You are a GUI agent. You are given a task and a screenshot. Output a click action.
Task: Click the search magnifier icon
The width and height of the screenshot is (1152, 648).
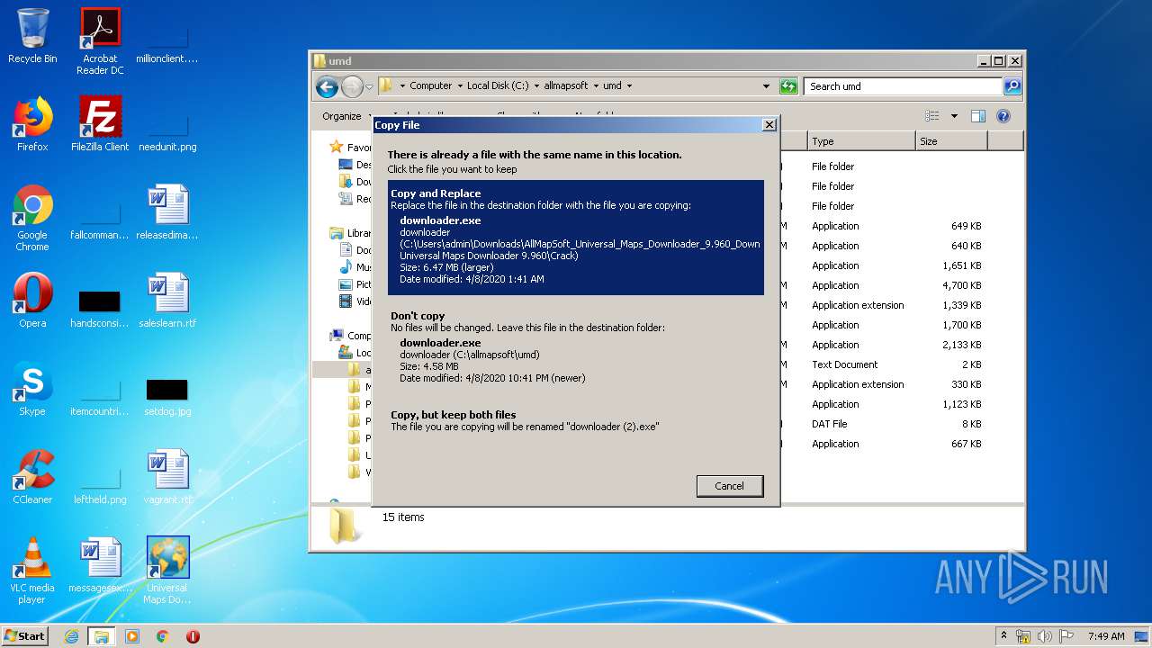point(1012,86)
